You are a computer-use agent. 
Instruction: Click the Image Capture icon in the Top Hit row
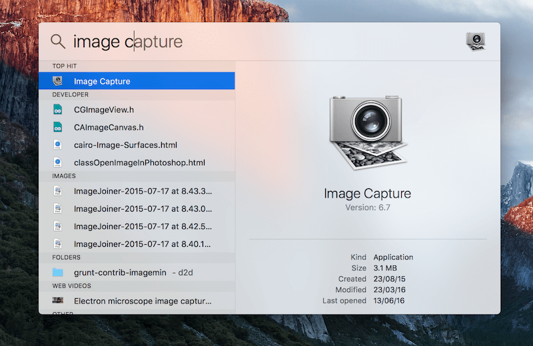click(x=58, y=81)
